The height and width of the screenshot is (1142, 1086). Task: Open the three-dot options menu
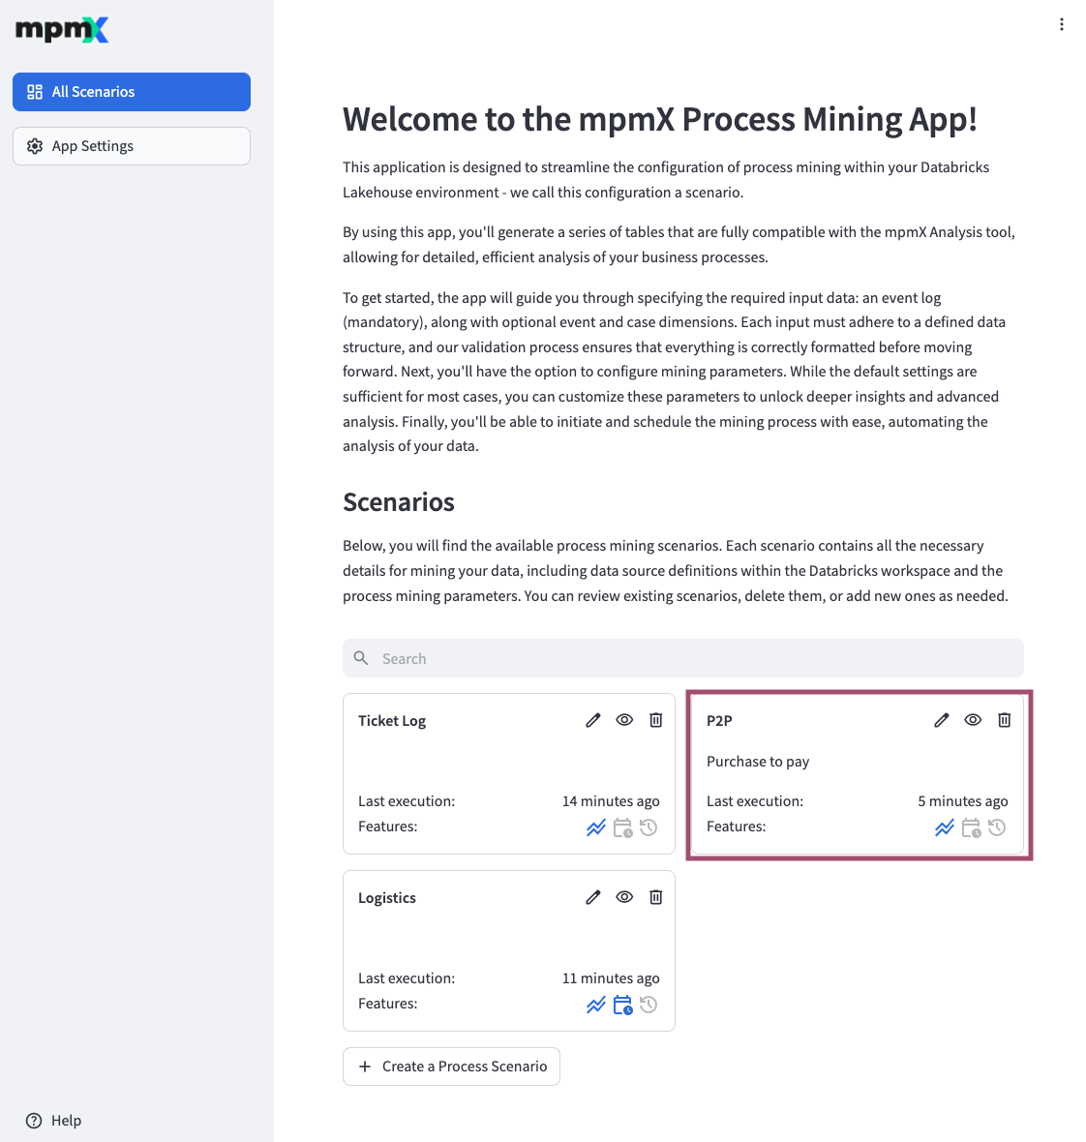coord(1061,25)
